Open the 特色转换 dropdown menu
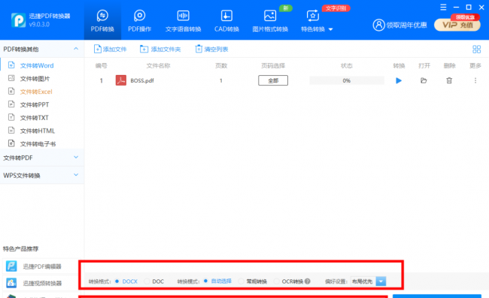 pyautogui.click(x=317, y=20)
